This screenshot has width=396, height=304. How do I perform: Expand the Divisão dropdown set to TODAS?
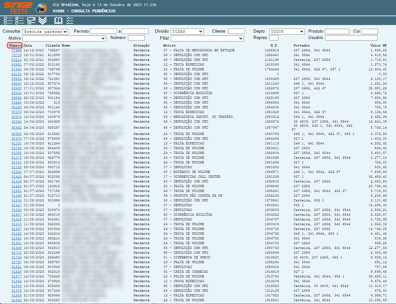187,31
